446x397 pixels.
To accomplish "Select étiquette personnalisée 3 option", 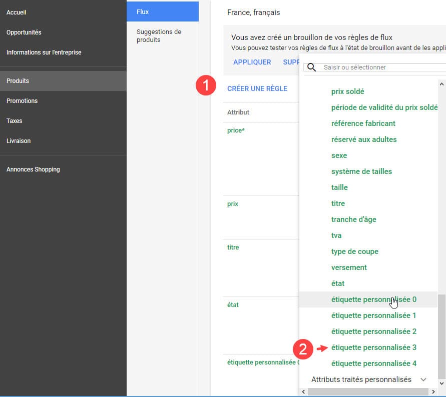I will [x=373, y=347].
